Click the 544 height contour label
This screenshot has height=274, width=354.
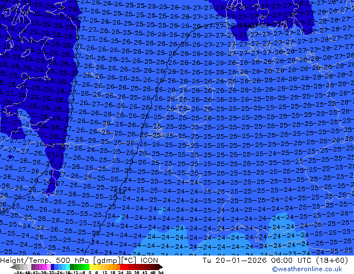[x=119, y=192]
